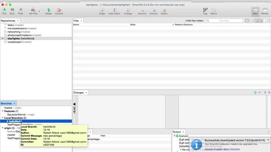271x152 pixels.
Task: Toggle the blue-marked file-state filter icon
Action: (257, 21)
